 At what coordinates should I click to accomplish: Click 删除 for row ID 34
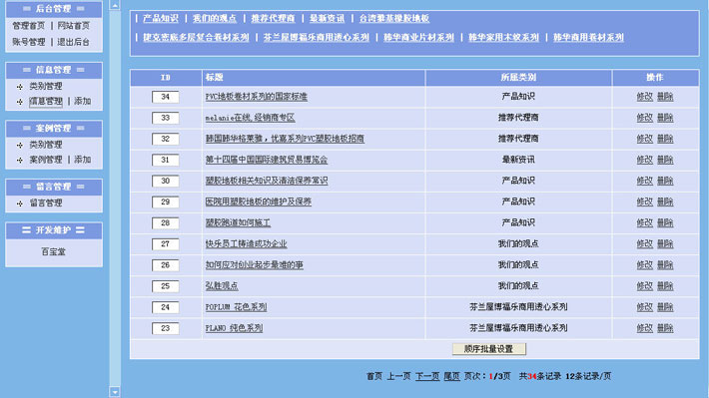tap(665, 97)
